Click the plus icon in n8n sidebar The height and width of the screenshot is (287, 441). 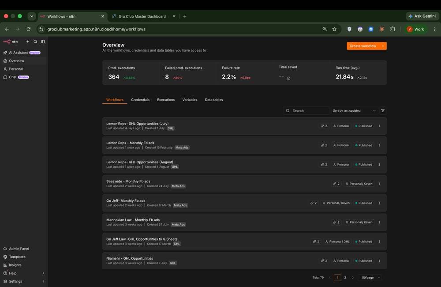[x=27, y=42]
